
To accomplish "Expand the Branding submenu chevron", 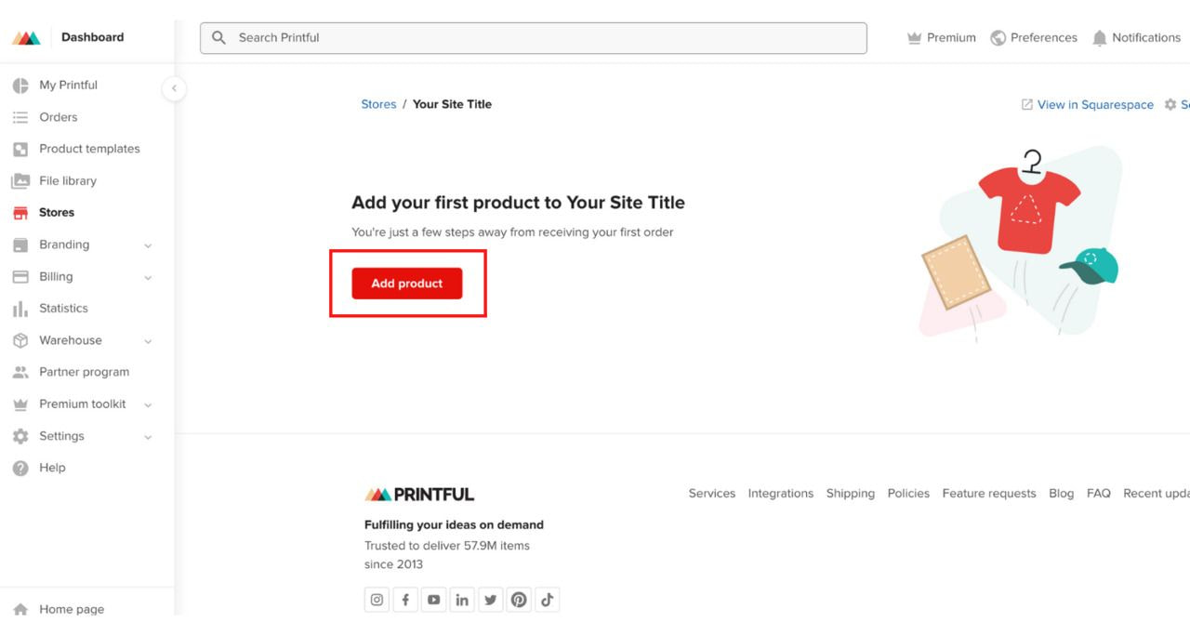I will click(x=148, y=245).
